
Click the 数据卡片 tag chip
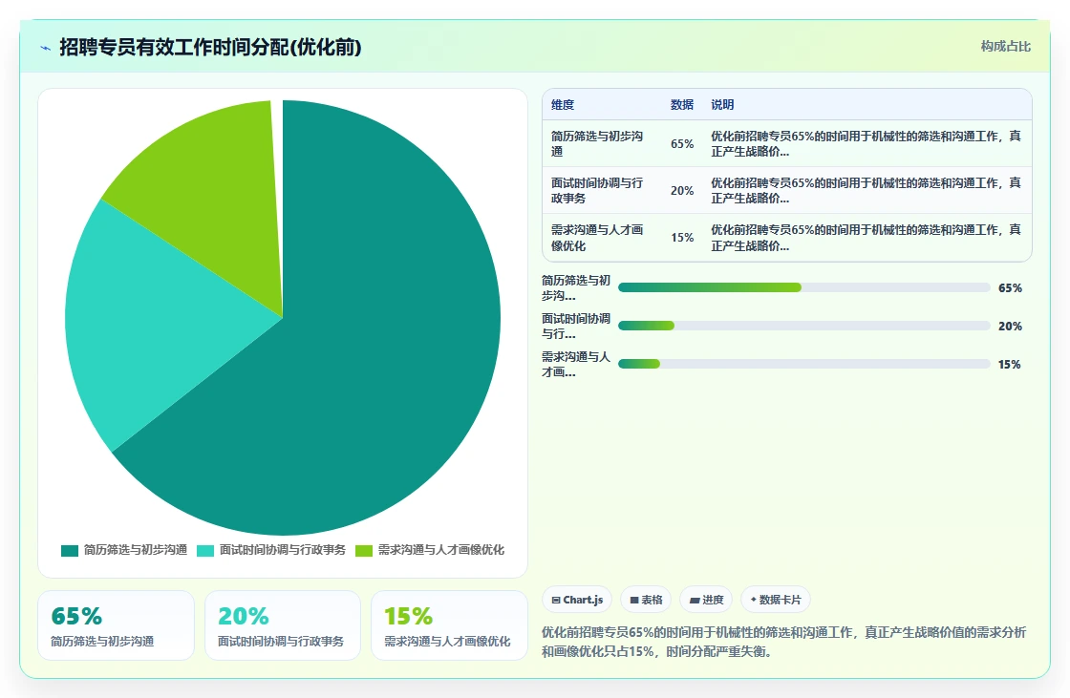coord(775,600)
